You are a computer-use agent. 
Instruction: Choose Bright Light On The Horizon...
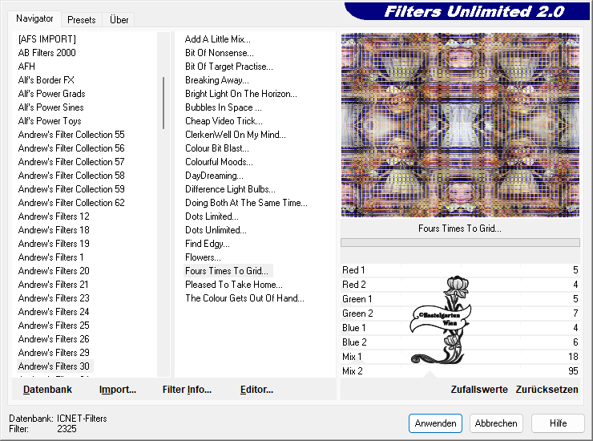click(241, 94)
